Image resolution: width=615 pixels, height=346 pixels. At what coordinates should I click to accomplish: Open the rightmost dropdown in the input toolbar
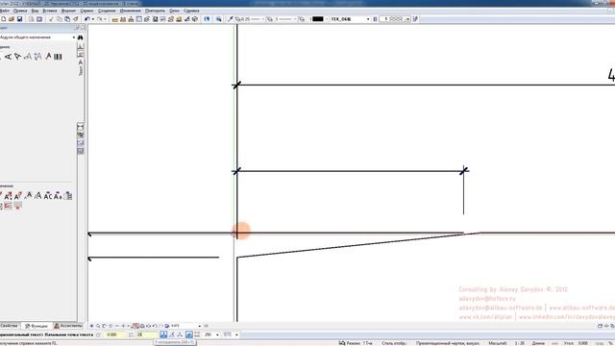(236, 334)
